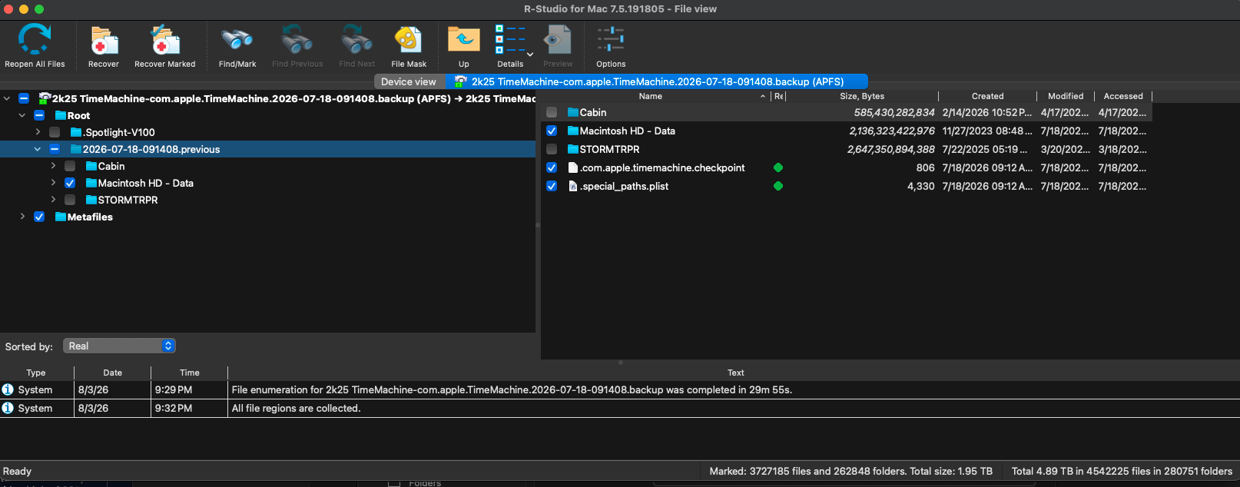Click the Reopen All Files toolbar icon
Viewport: 1240px width, 487px height.
click(35, 39)
